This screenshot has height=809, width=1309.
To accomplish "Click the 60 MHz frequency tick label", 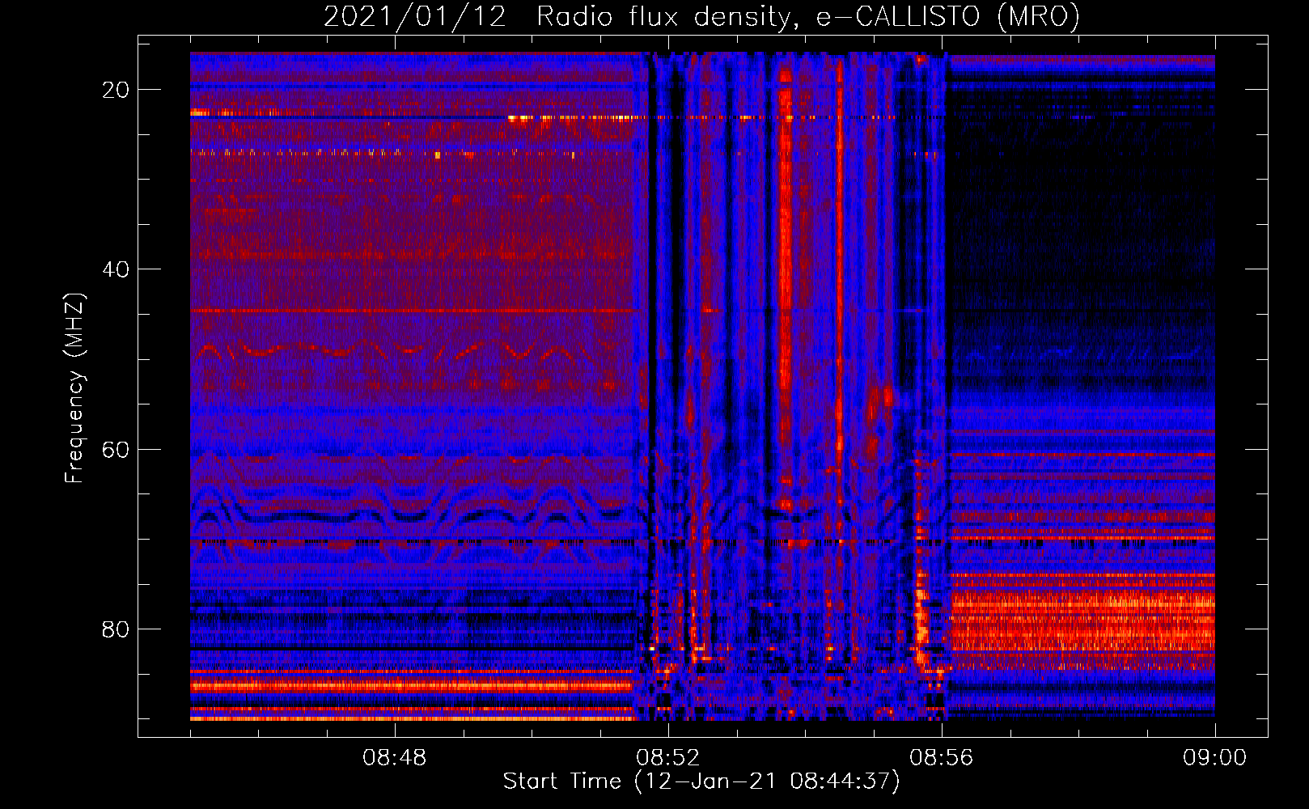I will point(116,449).
